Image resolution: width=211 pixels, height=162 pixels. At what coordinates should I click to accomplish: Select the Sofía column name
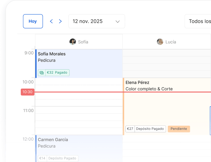[x=83, y=42]
